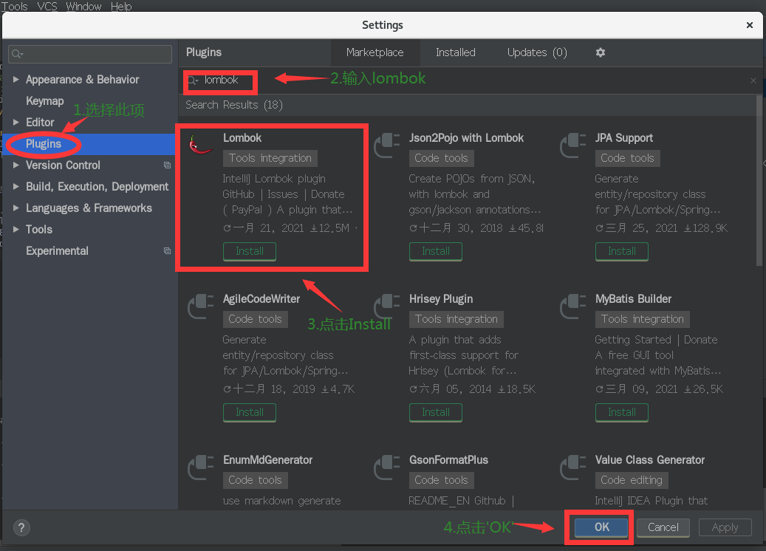Click the Lombok plugin title

pyautogui.click(x=242, y=138)
